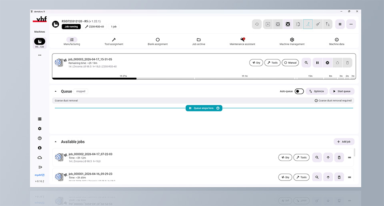Collapse the Queue section
The image size is (384, 206).
pyautogui.click(x=56, y=91)
